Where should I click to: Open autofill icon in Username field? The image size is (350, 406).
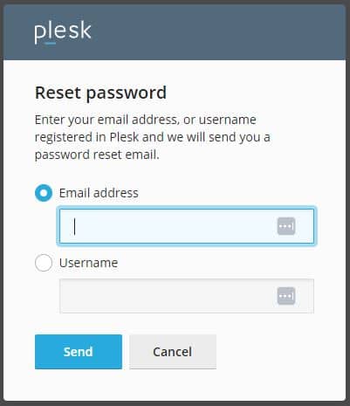(x=286, y=296)
